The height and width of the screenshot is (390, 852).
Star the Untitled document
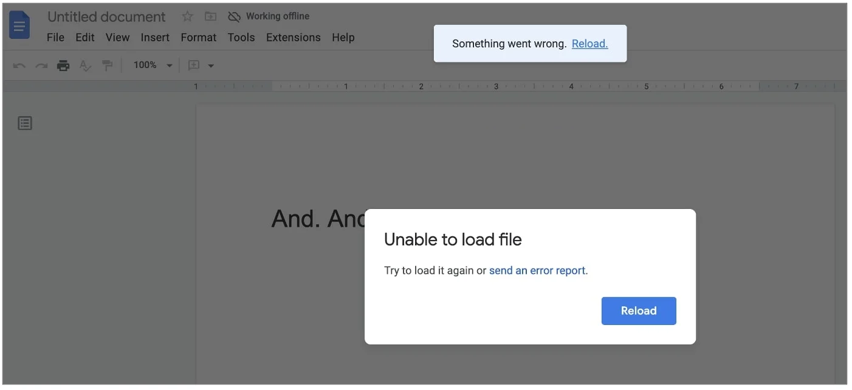tap(187, 16)
